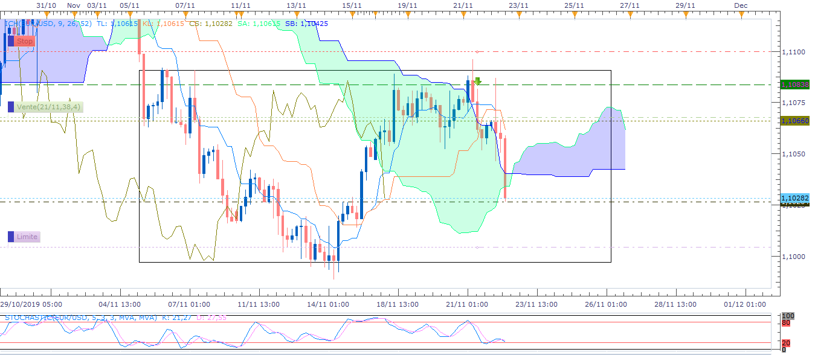Select the Limite order label
This screenshot has height=355, width=815.
click(x=27, y=237)
